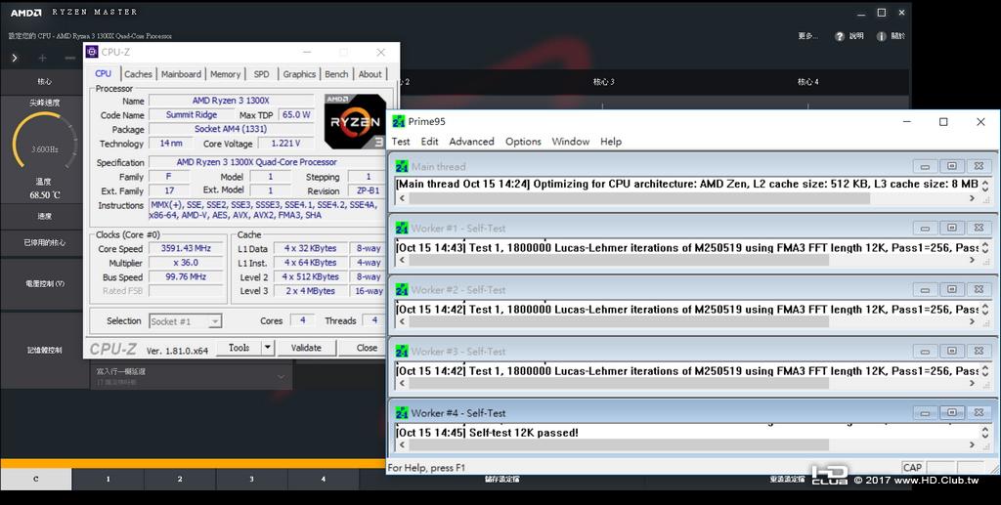Viewport: 1001px width, 505px height.
Task: Click the Ryzen Master info about icon
Action: [881, 36]
